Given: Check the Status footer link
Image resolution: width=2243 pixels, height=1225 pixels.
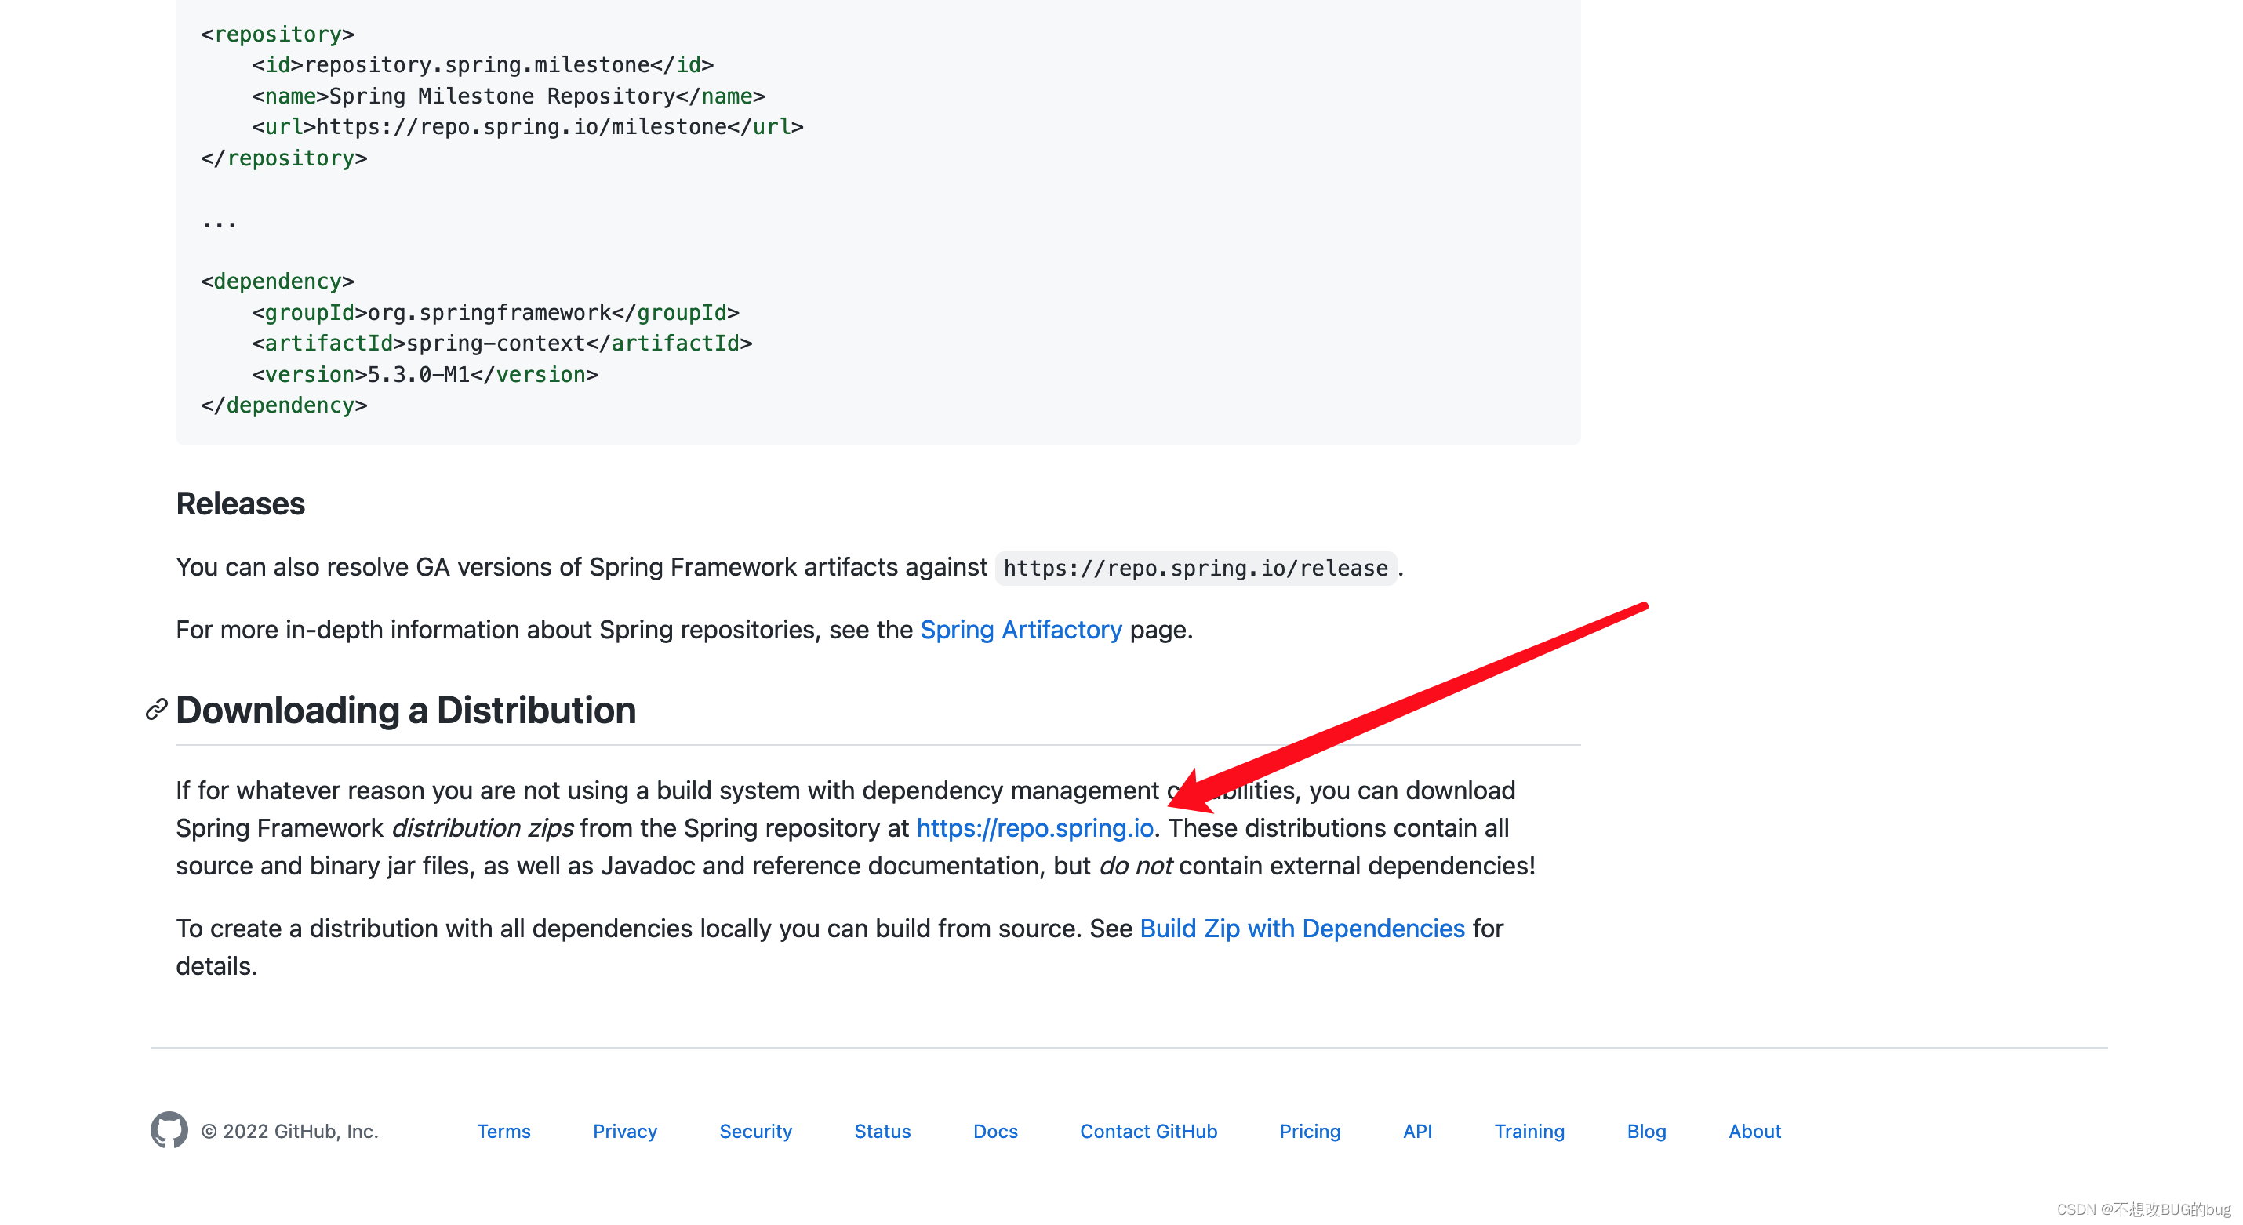Looking at the screenshot, I should 882,1131.
